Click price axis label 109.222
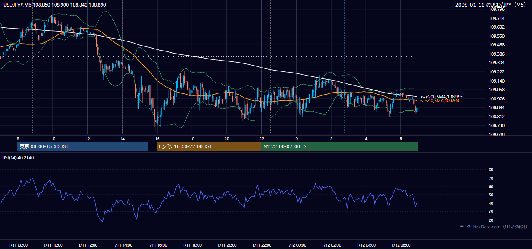 497,72
